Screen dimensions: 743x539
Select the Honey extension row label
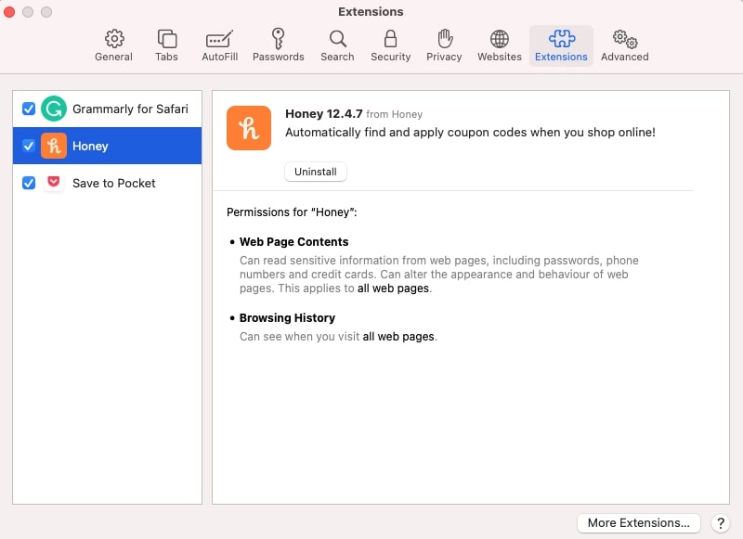coord(90,146)
